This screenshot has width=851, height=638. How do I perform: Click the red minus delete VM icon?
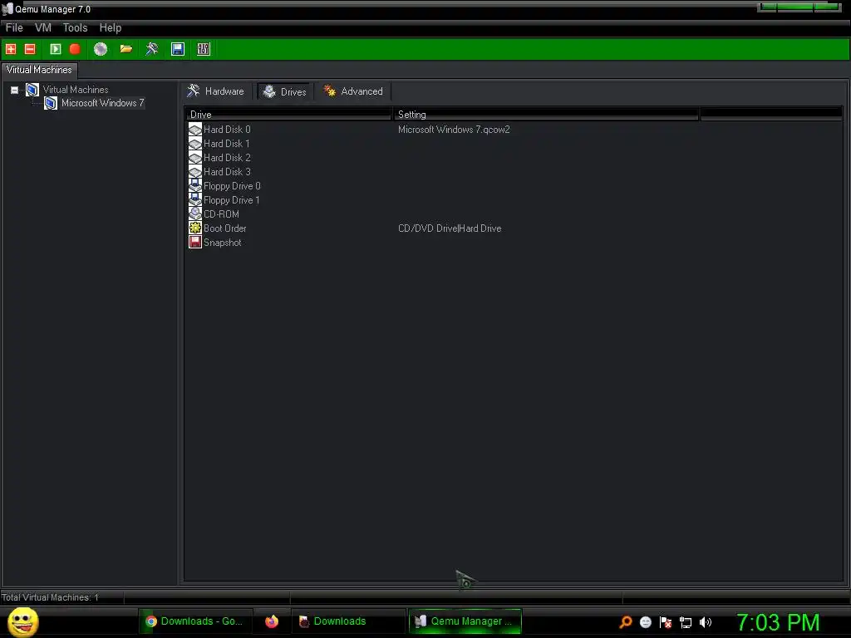pos(30,49)
